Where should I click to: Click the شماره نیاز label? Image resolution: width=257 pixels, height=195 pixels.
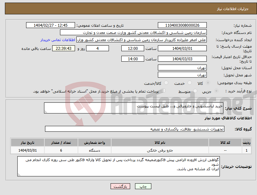coord(243,25)
